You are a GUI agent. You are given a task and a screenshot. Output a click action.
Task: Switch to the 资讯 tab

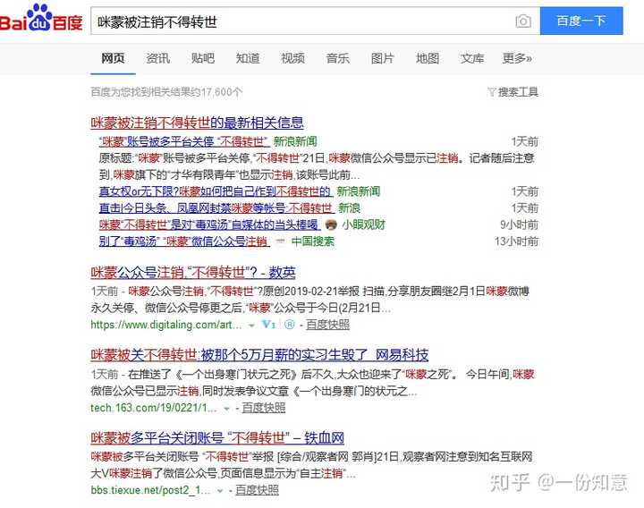[157, 58]
